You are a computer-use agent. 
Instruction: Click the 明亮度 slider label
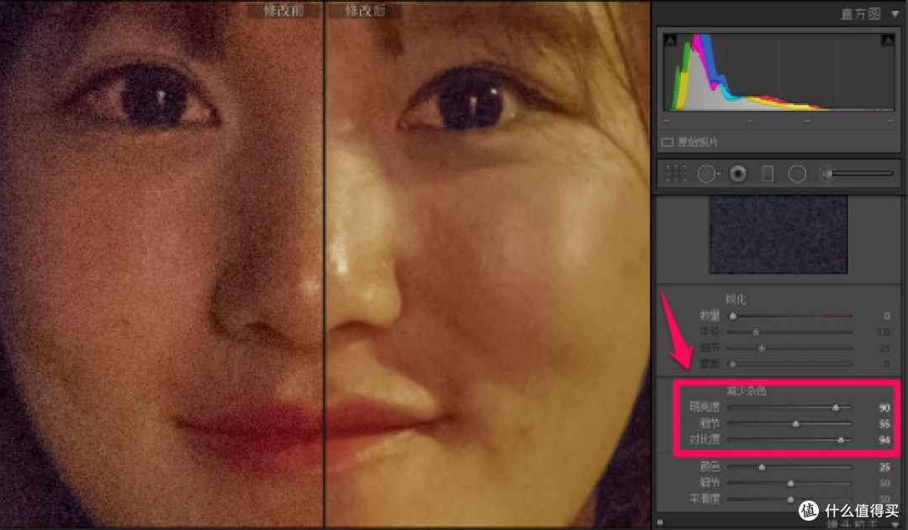point(705,407)
